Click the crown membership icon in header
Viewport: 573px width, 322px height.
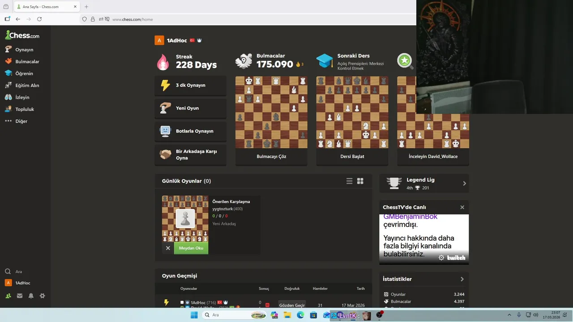coord(199,40)
